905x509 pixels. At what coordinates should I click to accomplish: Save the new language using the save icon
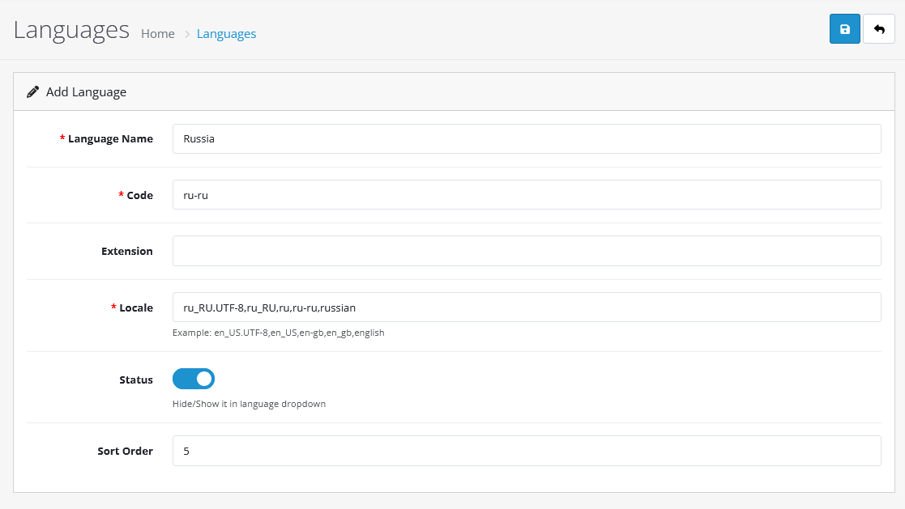844,28
